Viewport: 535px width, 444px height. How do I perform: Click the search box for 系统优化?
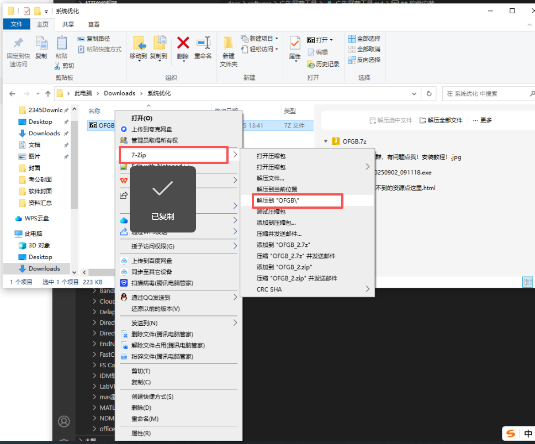click(x=486, y=93)
